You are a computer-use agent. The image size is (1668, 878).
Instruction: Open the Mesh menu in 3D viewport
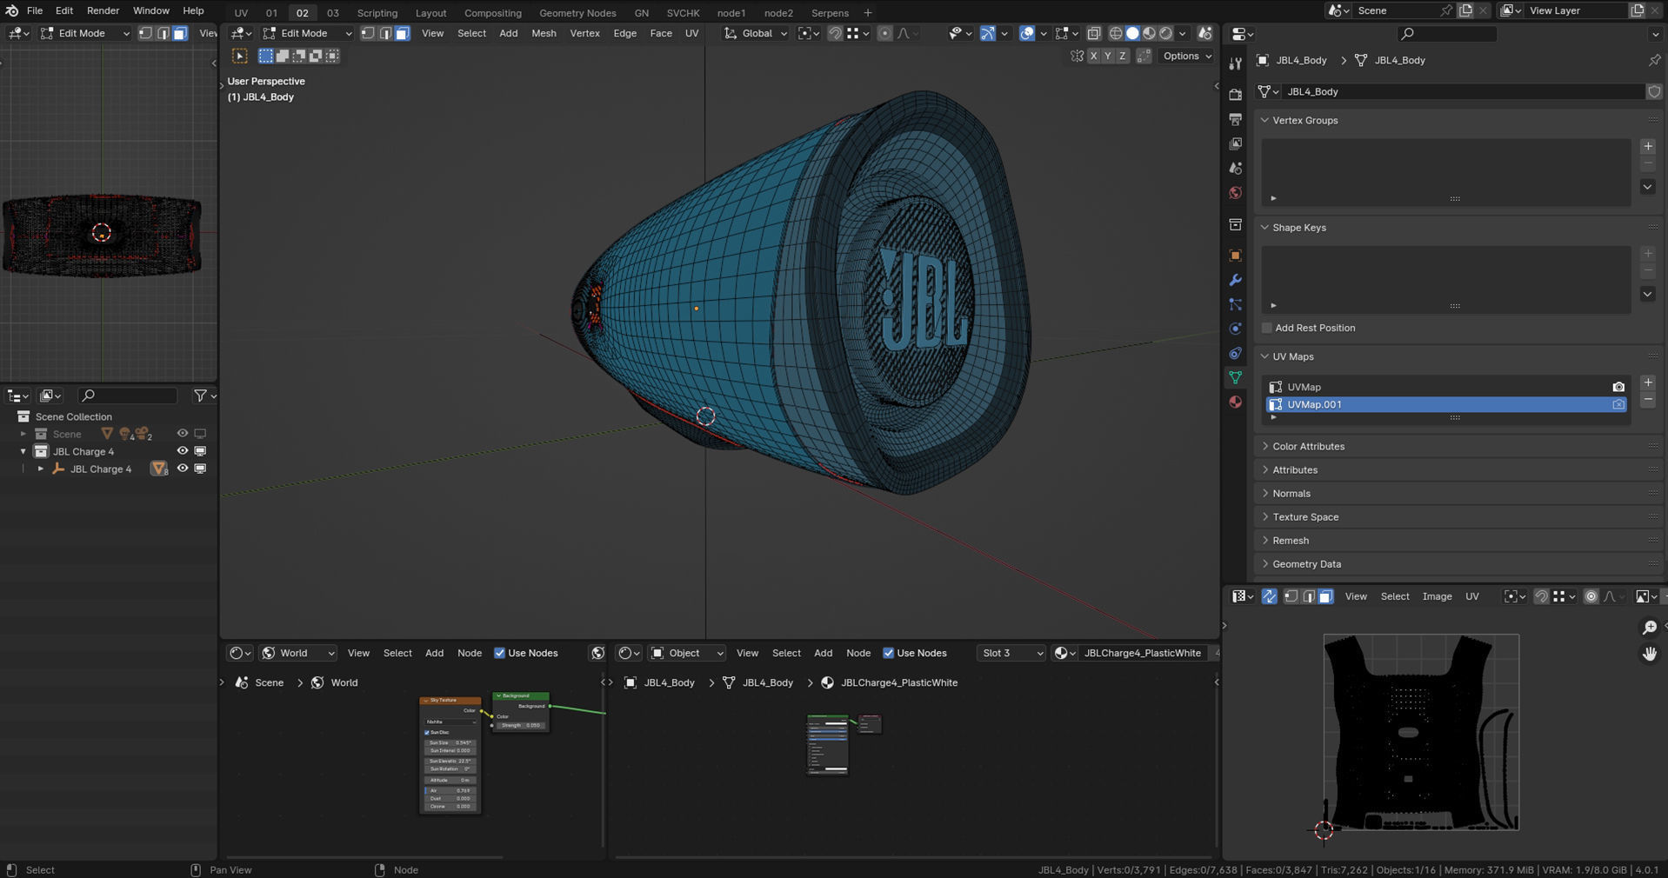coord(544,33)
